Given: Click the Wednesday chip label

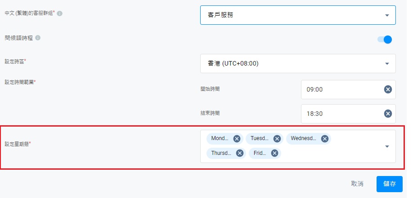Looking at the screenshot, I should (x=303, y=139).
